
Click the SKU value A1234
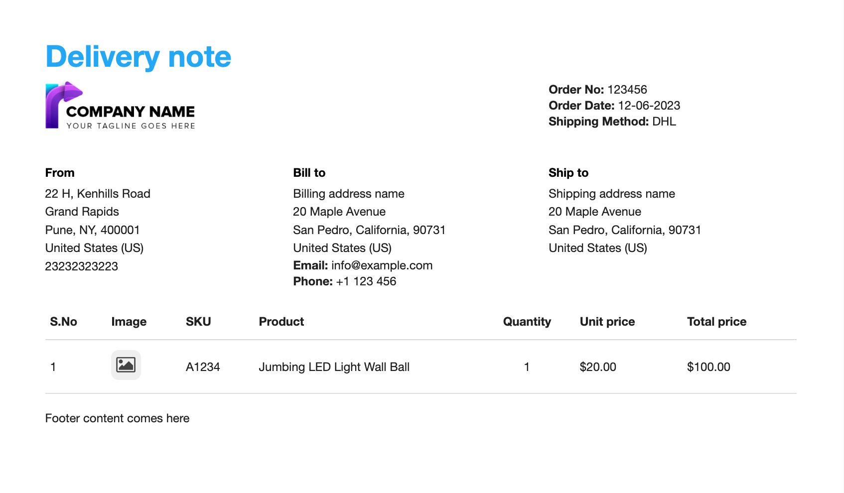(x=203, y=367)
